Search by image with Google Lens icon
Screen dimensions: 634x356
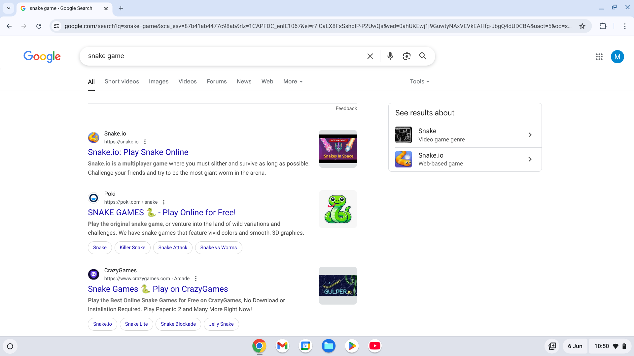406,56
